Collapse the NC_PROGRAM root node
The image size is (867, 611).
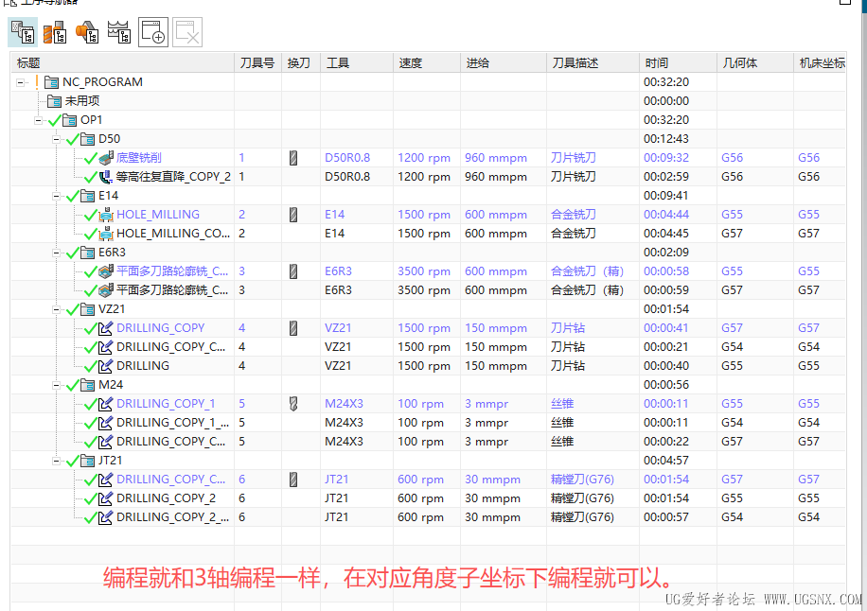pos(21,82)
